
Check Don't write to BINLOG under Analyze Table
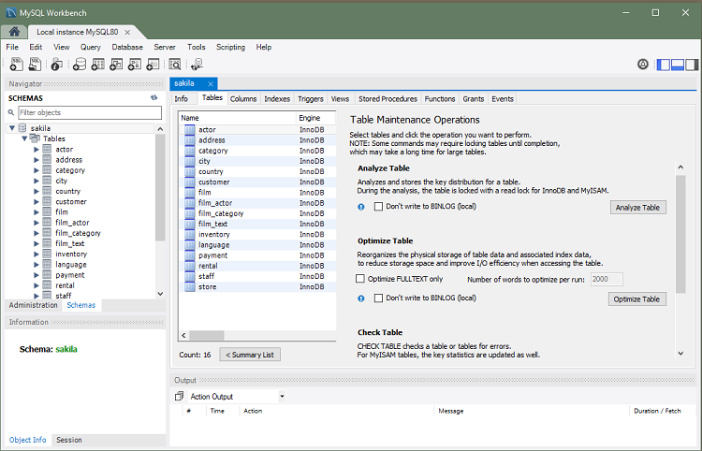coord(379,207)
